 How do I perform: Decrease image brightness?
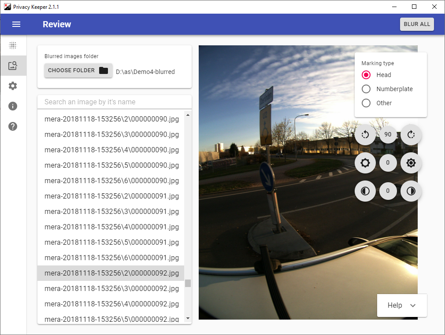click(365, 163)
